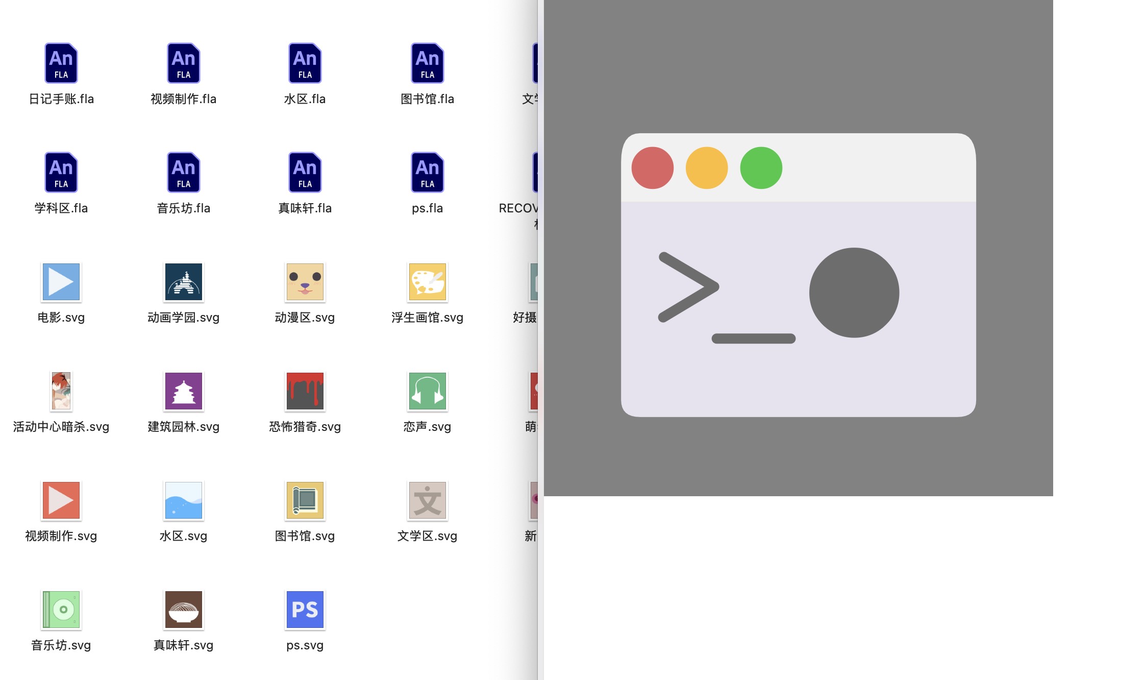
Task: Click the 视频制作.svg filename label
Action: point(61,536)
